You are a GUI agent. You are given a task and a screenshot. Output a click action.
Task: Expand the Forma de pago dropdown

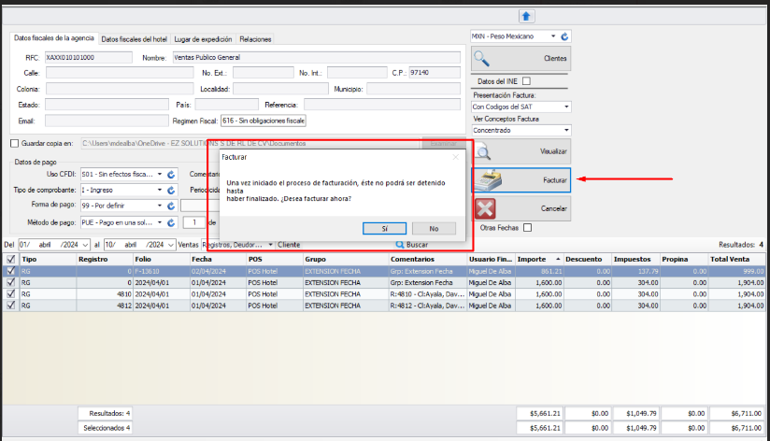coord(160,206)
